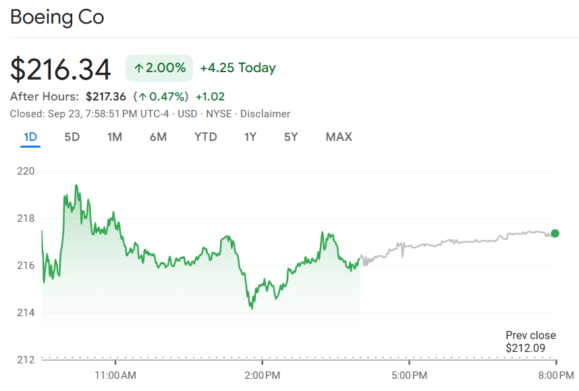The image size is (579, 391).
Task: Open the 5Y time range
Action: [291, 137]
